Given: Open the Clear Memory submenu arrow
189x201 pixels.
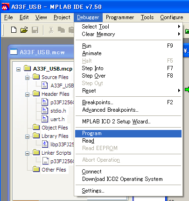Looking at the screenshot, I should pos(179,34).
